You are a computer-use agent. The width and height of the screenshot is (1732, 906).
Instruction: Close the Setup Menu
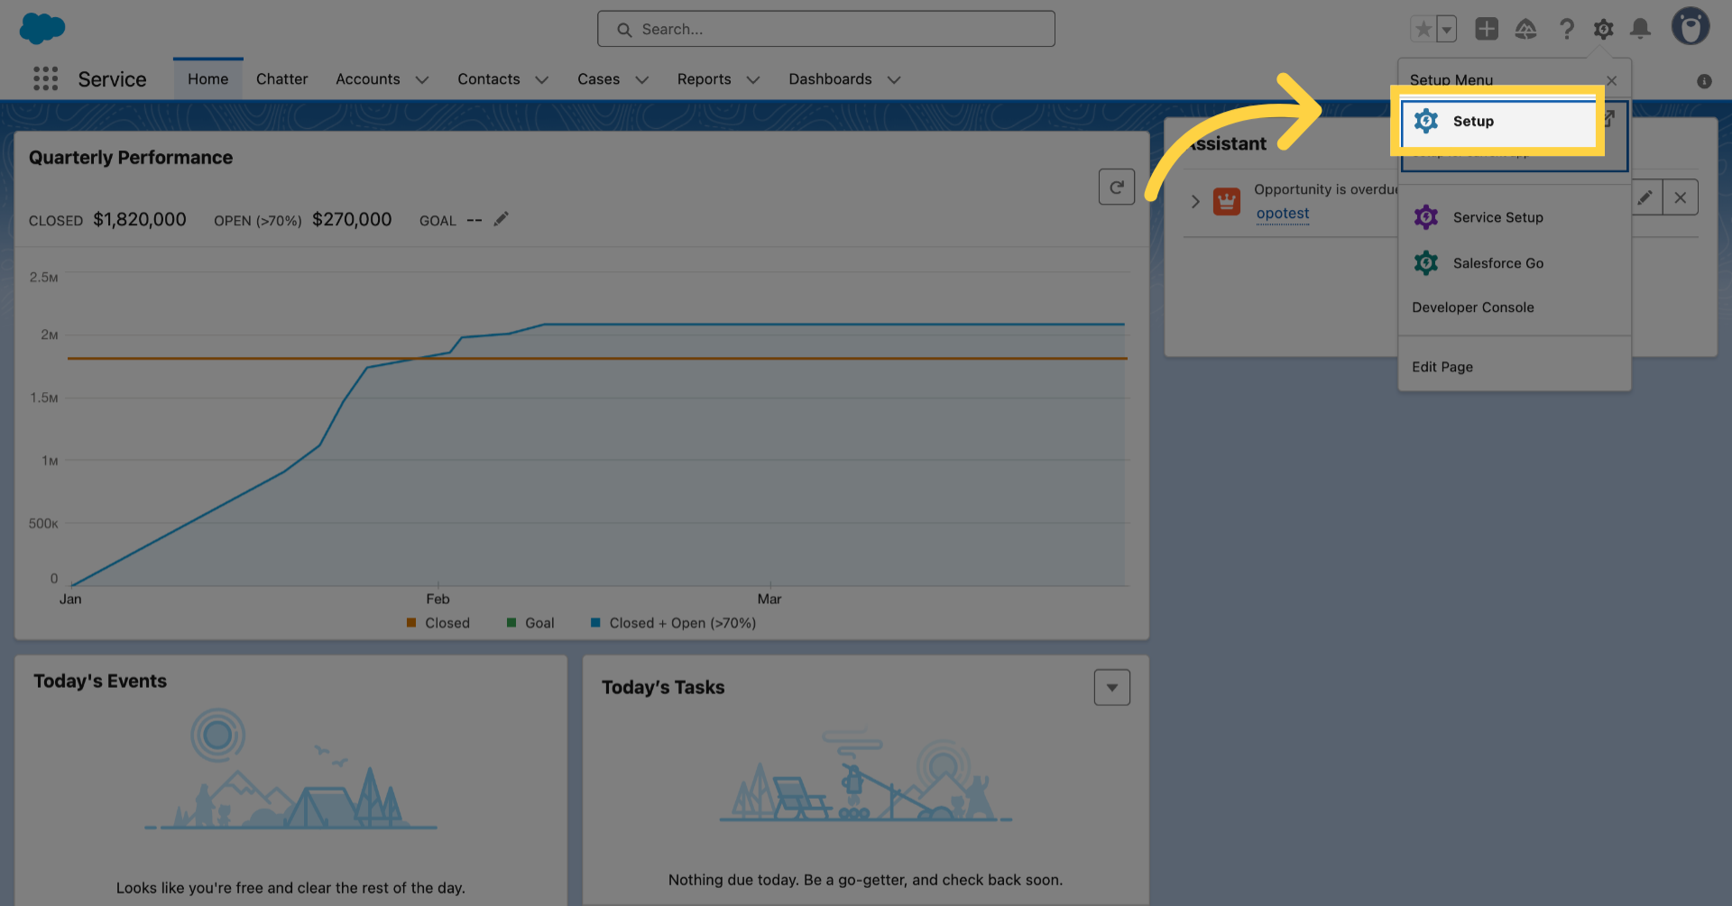click(x=1611, y=80)
